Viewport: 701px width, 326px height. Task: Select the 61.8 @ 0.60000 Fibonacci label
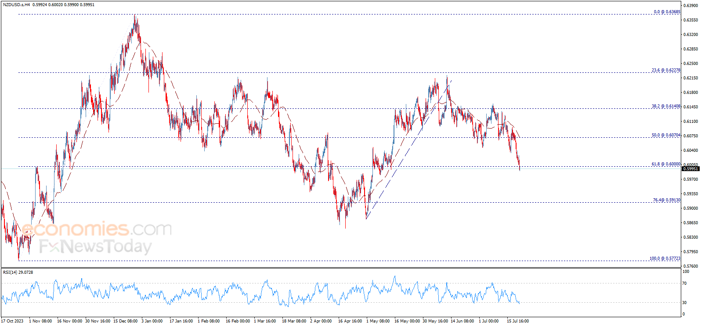(666, 164)
